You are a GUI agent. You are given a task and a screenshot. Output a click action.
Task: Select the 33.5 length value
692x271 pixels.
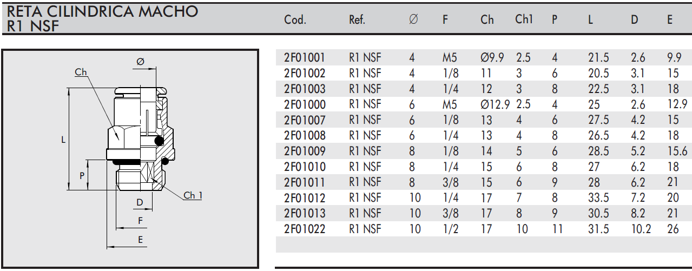(x=598, y=198)
